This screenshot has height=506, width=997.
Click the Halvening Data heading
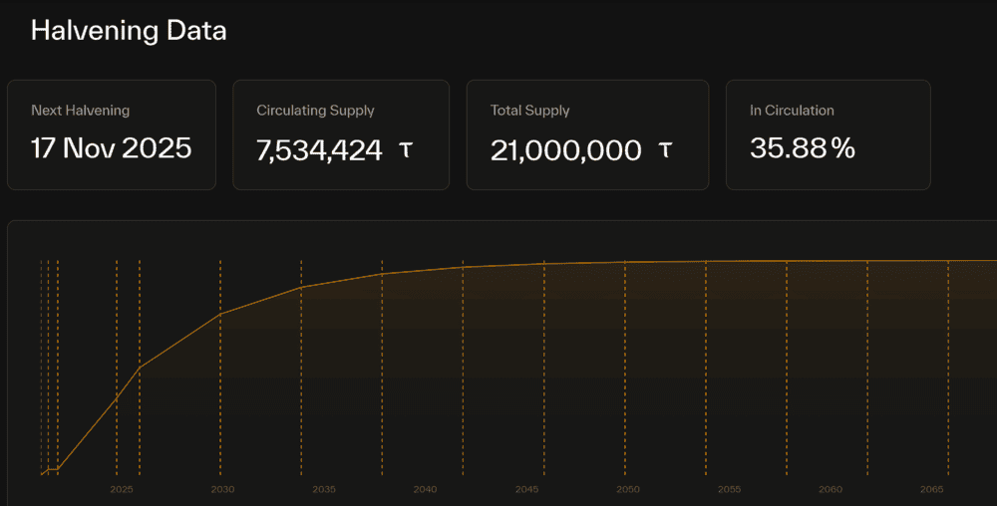pos(129,31)
